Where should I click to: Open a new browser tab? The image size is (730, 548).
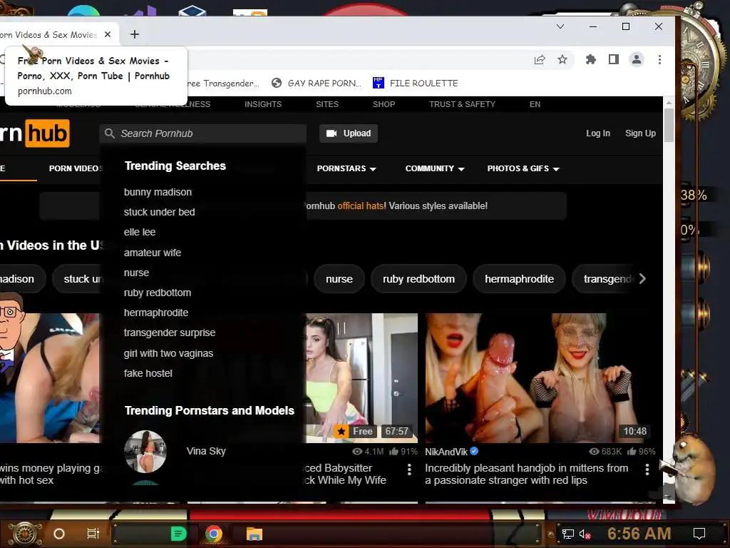click(x=135, y=34)
